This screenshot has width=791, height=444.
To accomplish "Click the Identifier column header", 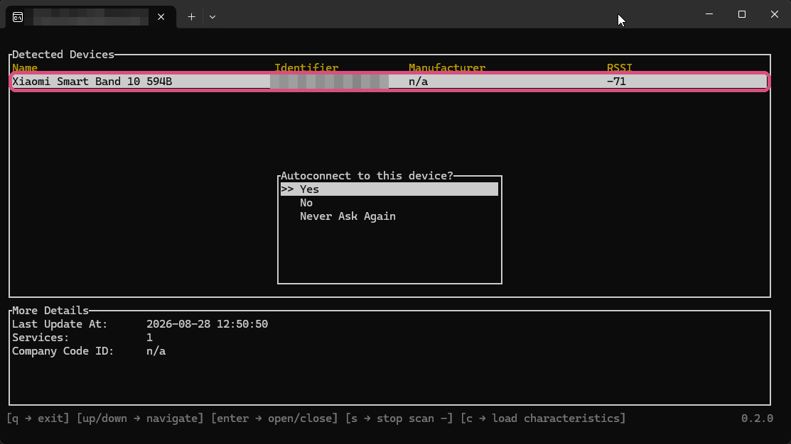I will 306,67.
